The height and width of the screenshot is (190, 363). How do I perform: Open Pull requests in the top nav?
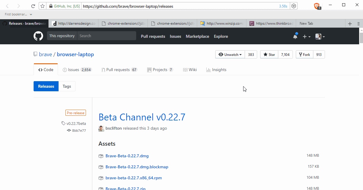[153, 36]
